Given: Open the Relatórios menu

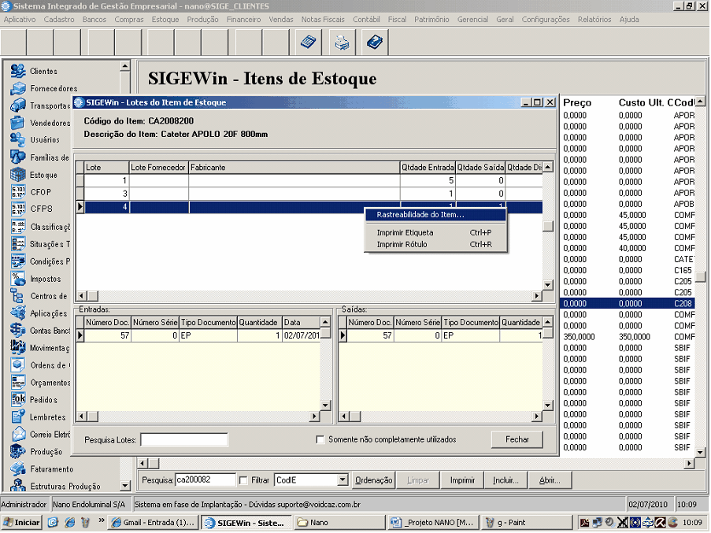Looking at the screenshot, I should pos(594,20).
